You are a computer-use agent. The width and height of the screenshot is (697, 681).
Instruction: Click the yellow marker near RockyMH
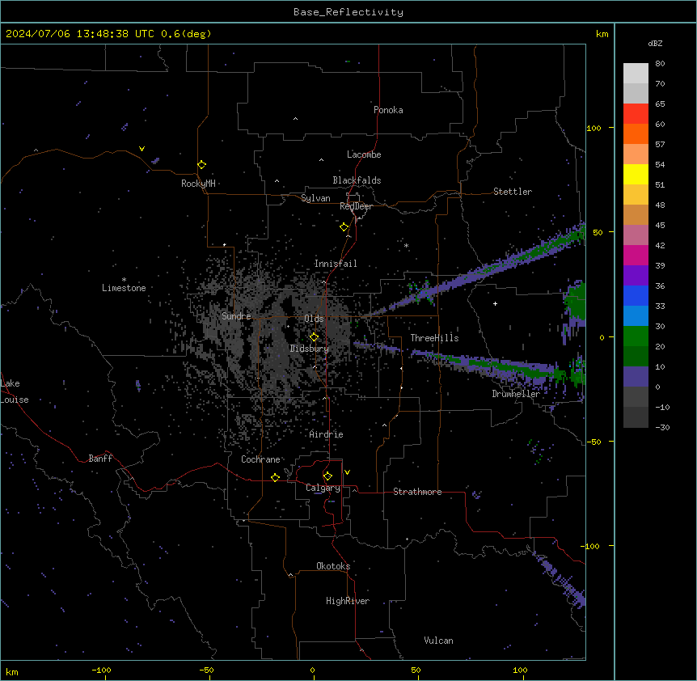201,165
